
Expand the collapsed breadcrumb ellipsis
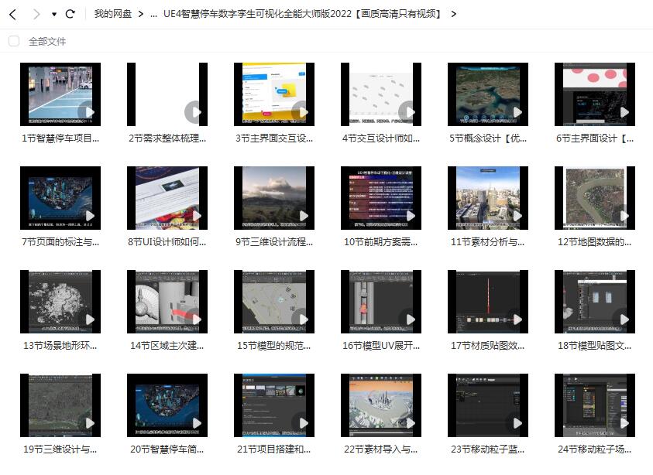(x=152, y=13)
